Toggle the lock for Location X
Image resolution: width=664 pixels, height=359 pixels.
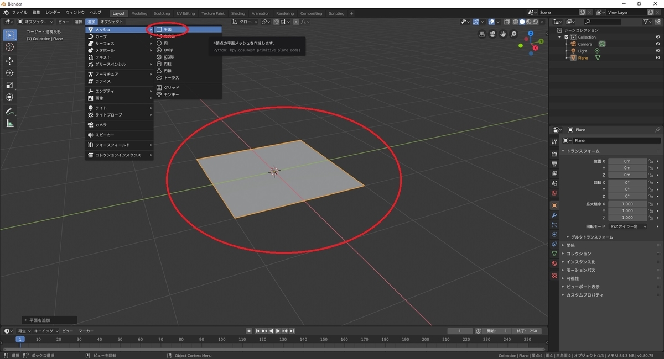(x=651, y=161)
